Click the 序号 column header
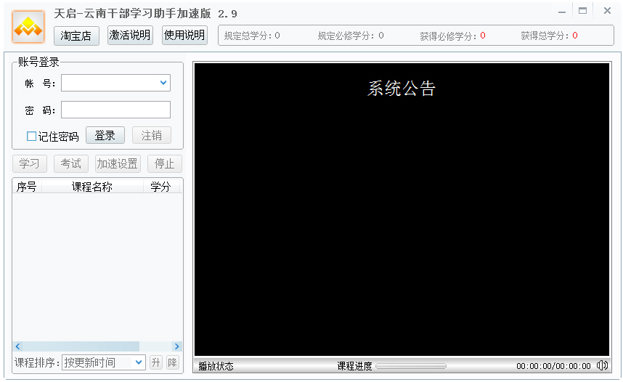The height and width of the screenshot is (382, 623). pyautogui.click(x=27, y=187)
